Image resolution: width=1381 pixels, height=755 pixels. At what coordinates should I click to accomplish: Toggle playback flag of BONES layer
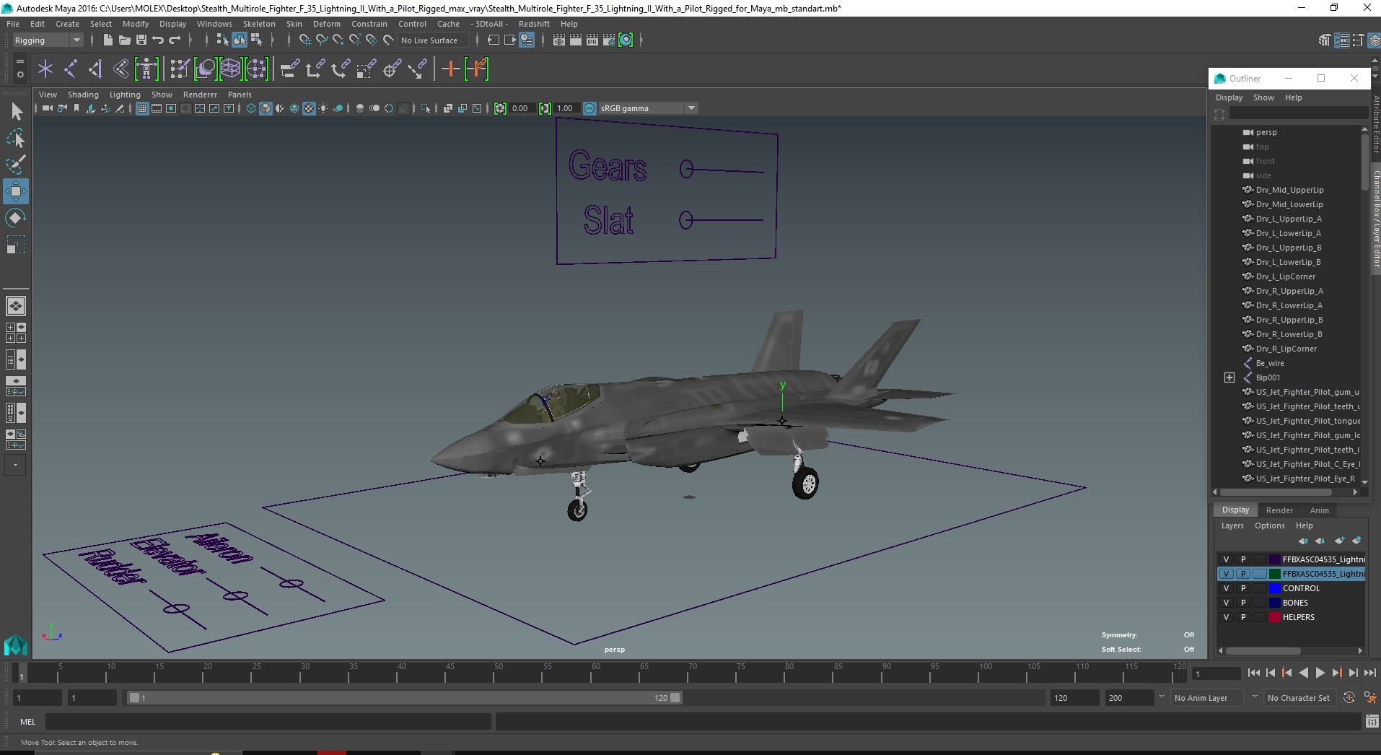click(1242, 603)
